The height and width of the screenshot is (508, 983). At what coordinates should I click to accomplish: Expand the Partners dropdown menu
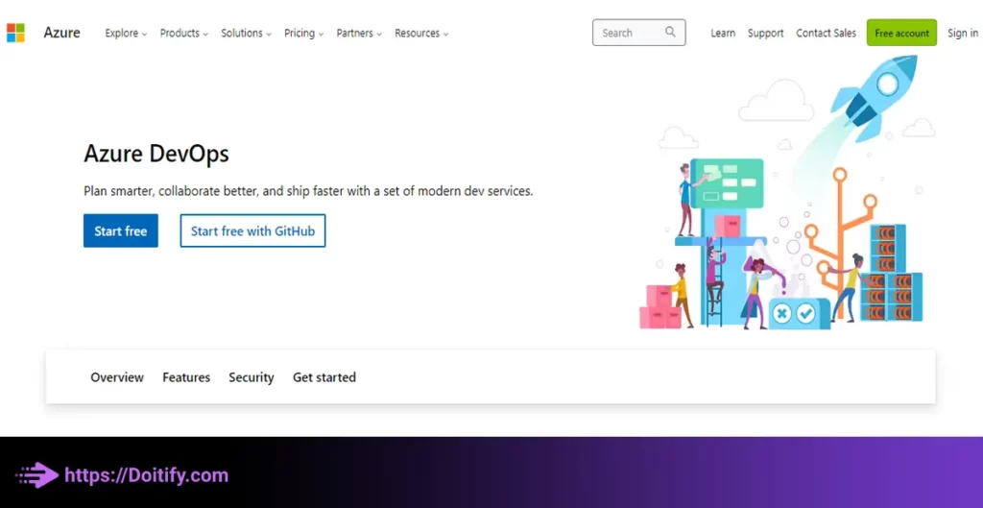tap(359, 34)
